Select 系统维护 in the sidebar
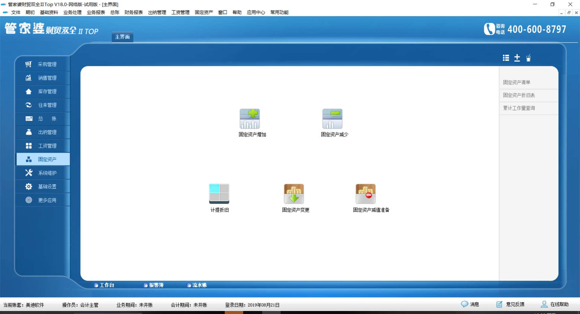 [43, 173]
